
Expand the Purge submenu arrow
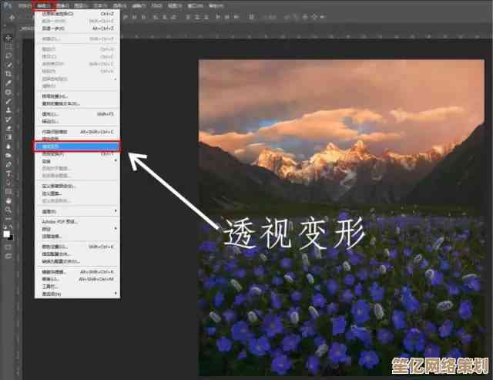tap(116, 210)
